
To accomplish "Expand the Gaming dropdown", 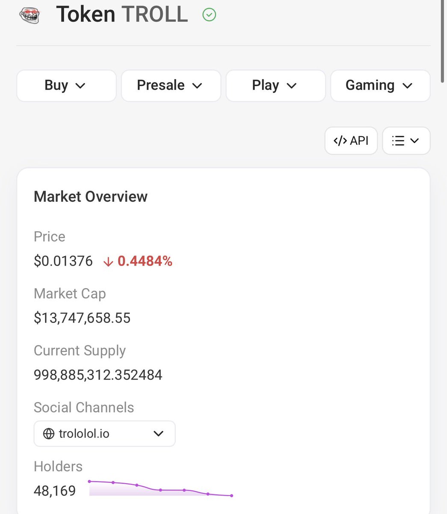I will (380, 86).
